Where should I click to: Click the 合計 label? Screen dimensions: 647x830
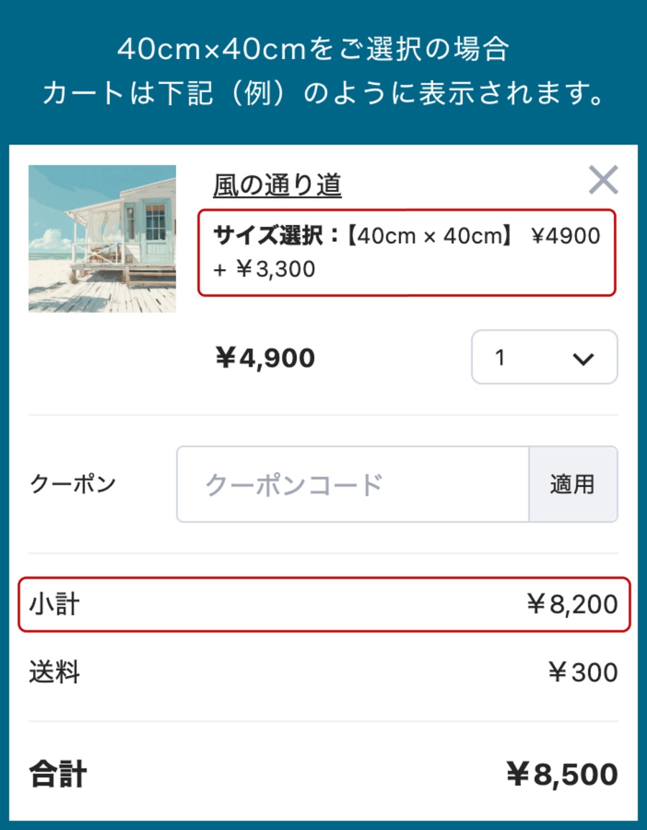(x=58, y=775)
